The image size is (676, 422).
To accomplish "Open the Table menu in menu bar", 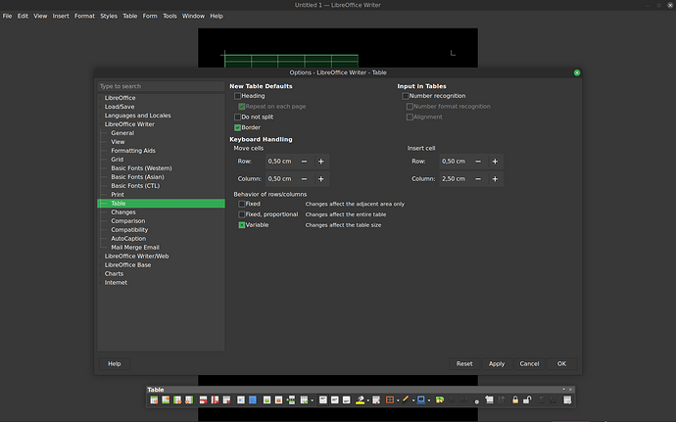I will tap(129, 16).
